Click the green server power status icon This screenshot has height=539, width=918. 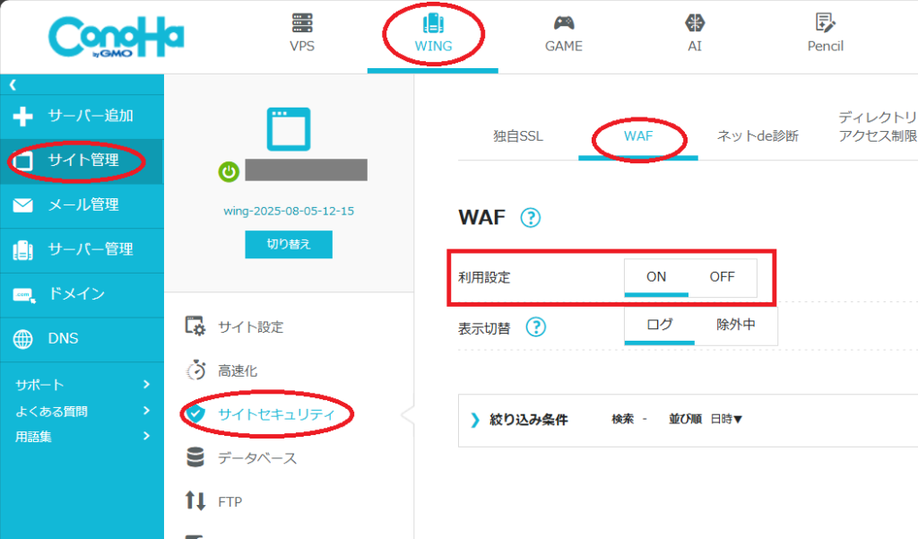click(x=229, y=170)
